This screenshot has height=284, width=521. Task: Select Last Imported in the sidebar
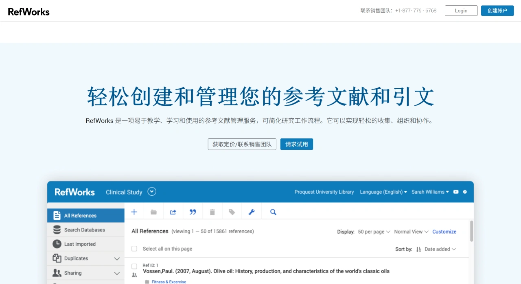(x=80, y=244)
